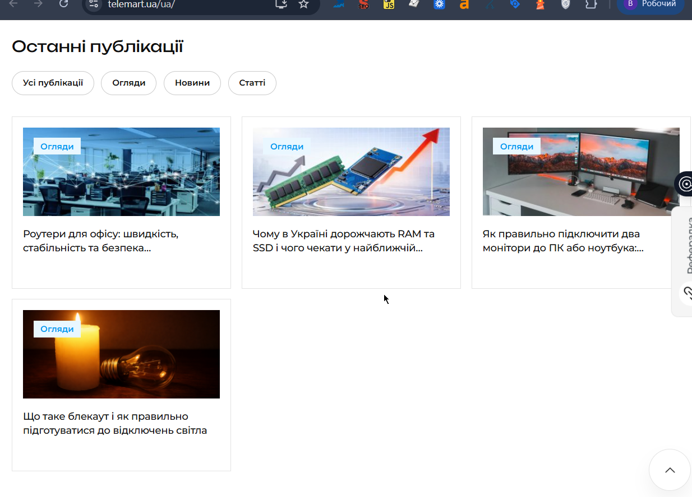
Task: Open site information icon beside the URL
Action: [x=94, y=4]
